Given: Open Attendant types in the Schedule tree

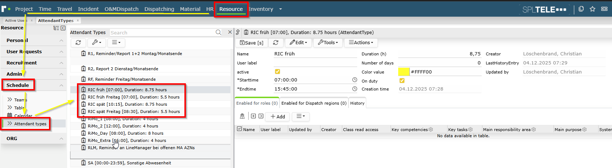Looking at the screenshot, I should coord(30,124).
